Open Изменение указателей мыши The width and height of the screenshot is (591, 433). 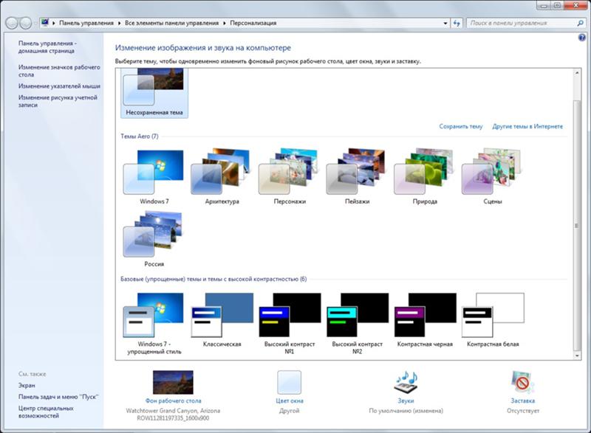(x=59, y=86)
